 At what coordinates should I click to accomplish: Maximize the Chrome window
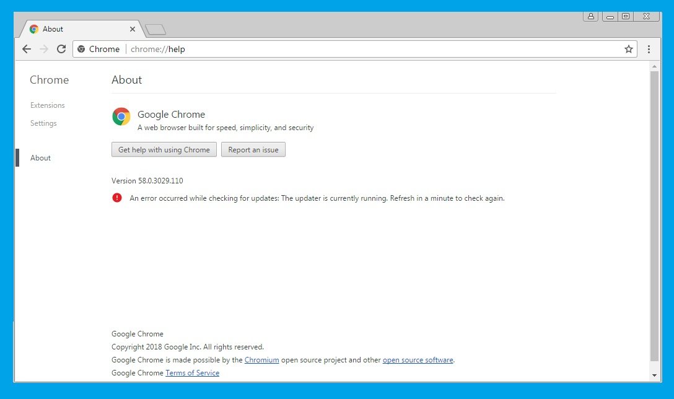626,16
